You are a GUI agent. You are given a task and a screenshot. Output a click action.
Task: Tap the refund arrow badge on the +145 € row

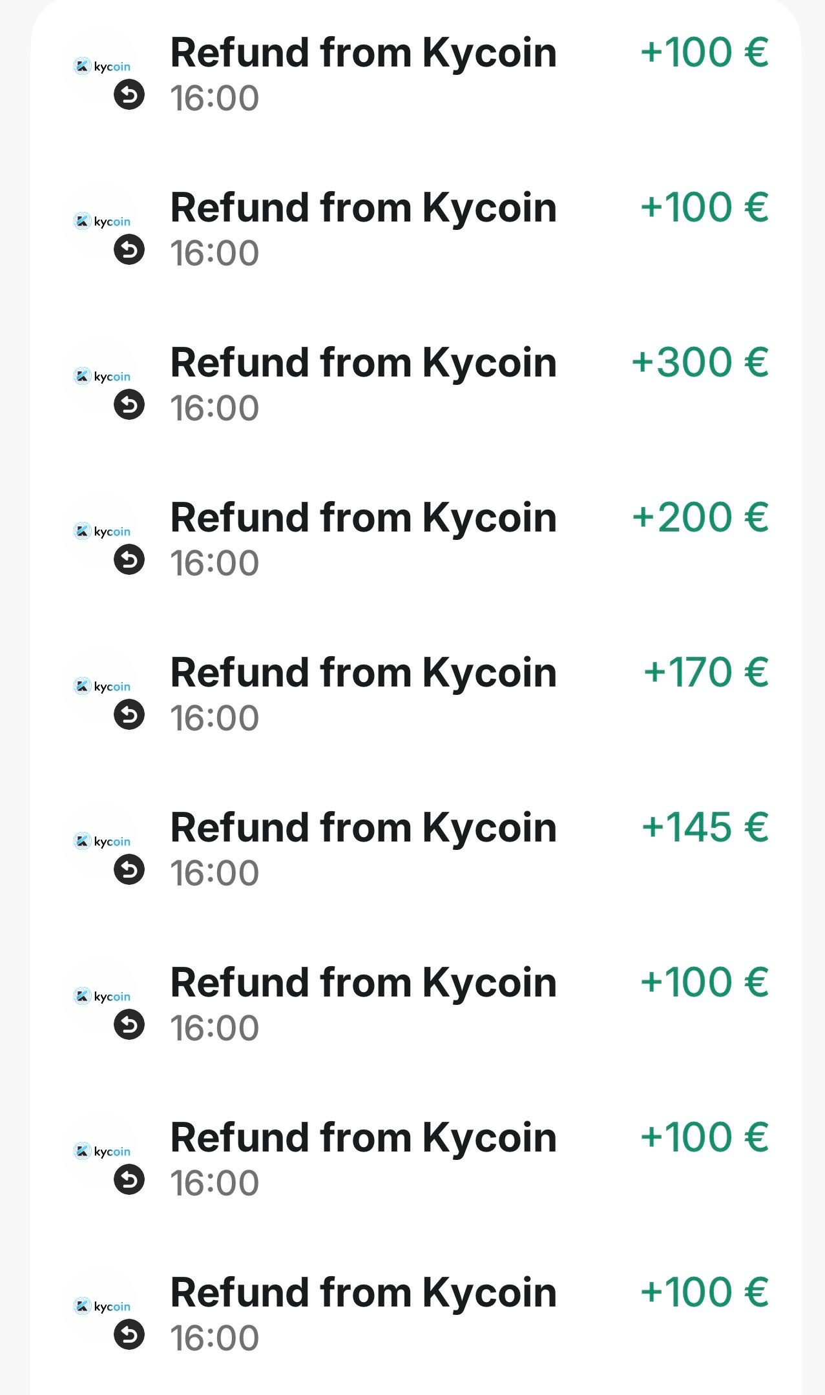tap(129, 870)
